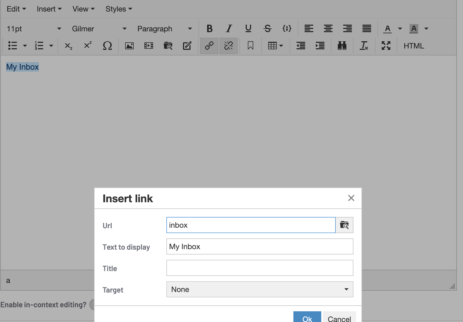Open the Target dropdown set to None
Viewport: 463px width, 322px height.
(260, 289)
